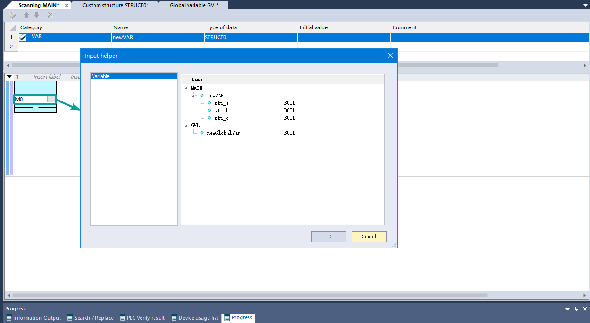Screen dimensions: 590x323
Task: Close the Input helper dialog
Action: pyautogui.click(x=390, y=56)
